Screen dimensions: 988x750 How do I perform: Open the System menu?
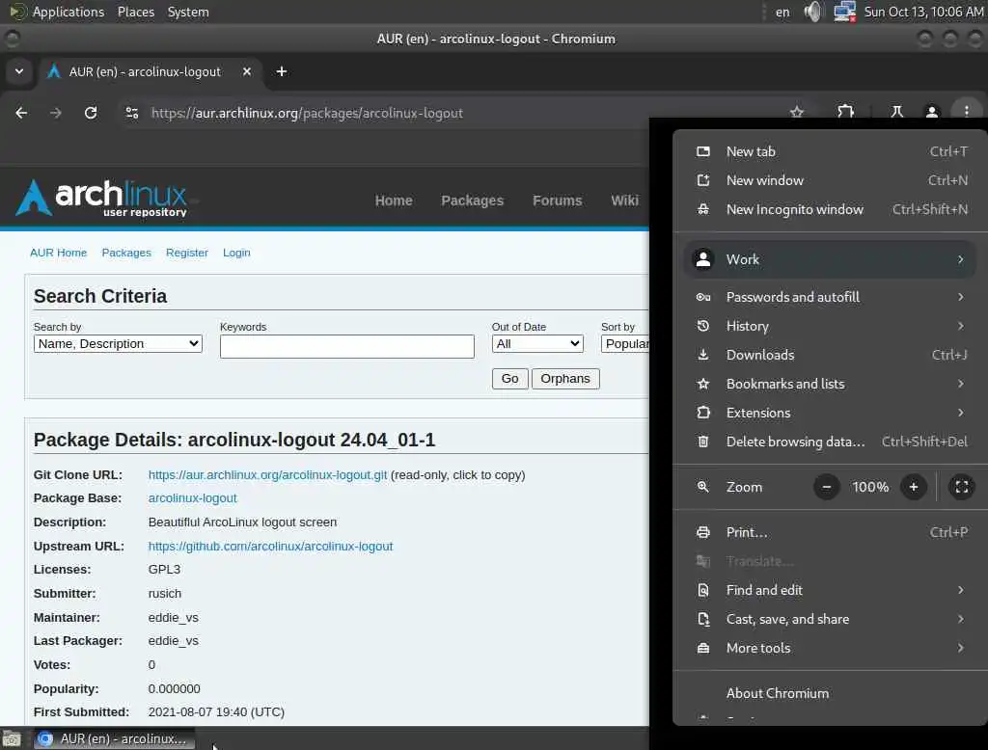coord(188,12)
